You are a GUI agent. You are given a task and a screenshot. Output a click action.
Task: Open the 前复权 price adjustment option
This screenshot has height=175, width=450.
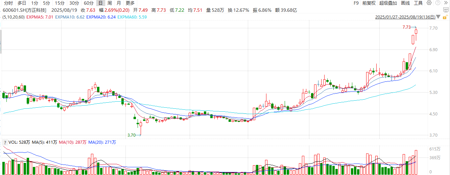click(x=369, y=3)
